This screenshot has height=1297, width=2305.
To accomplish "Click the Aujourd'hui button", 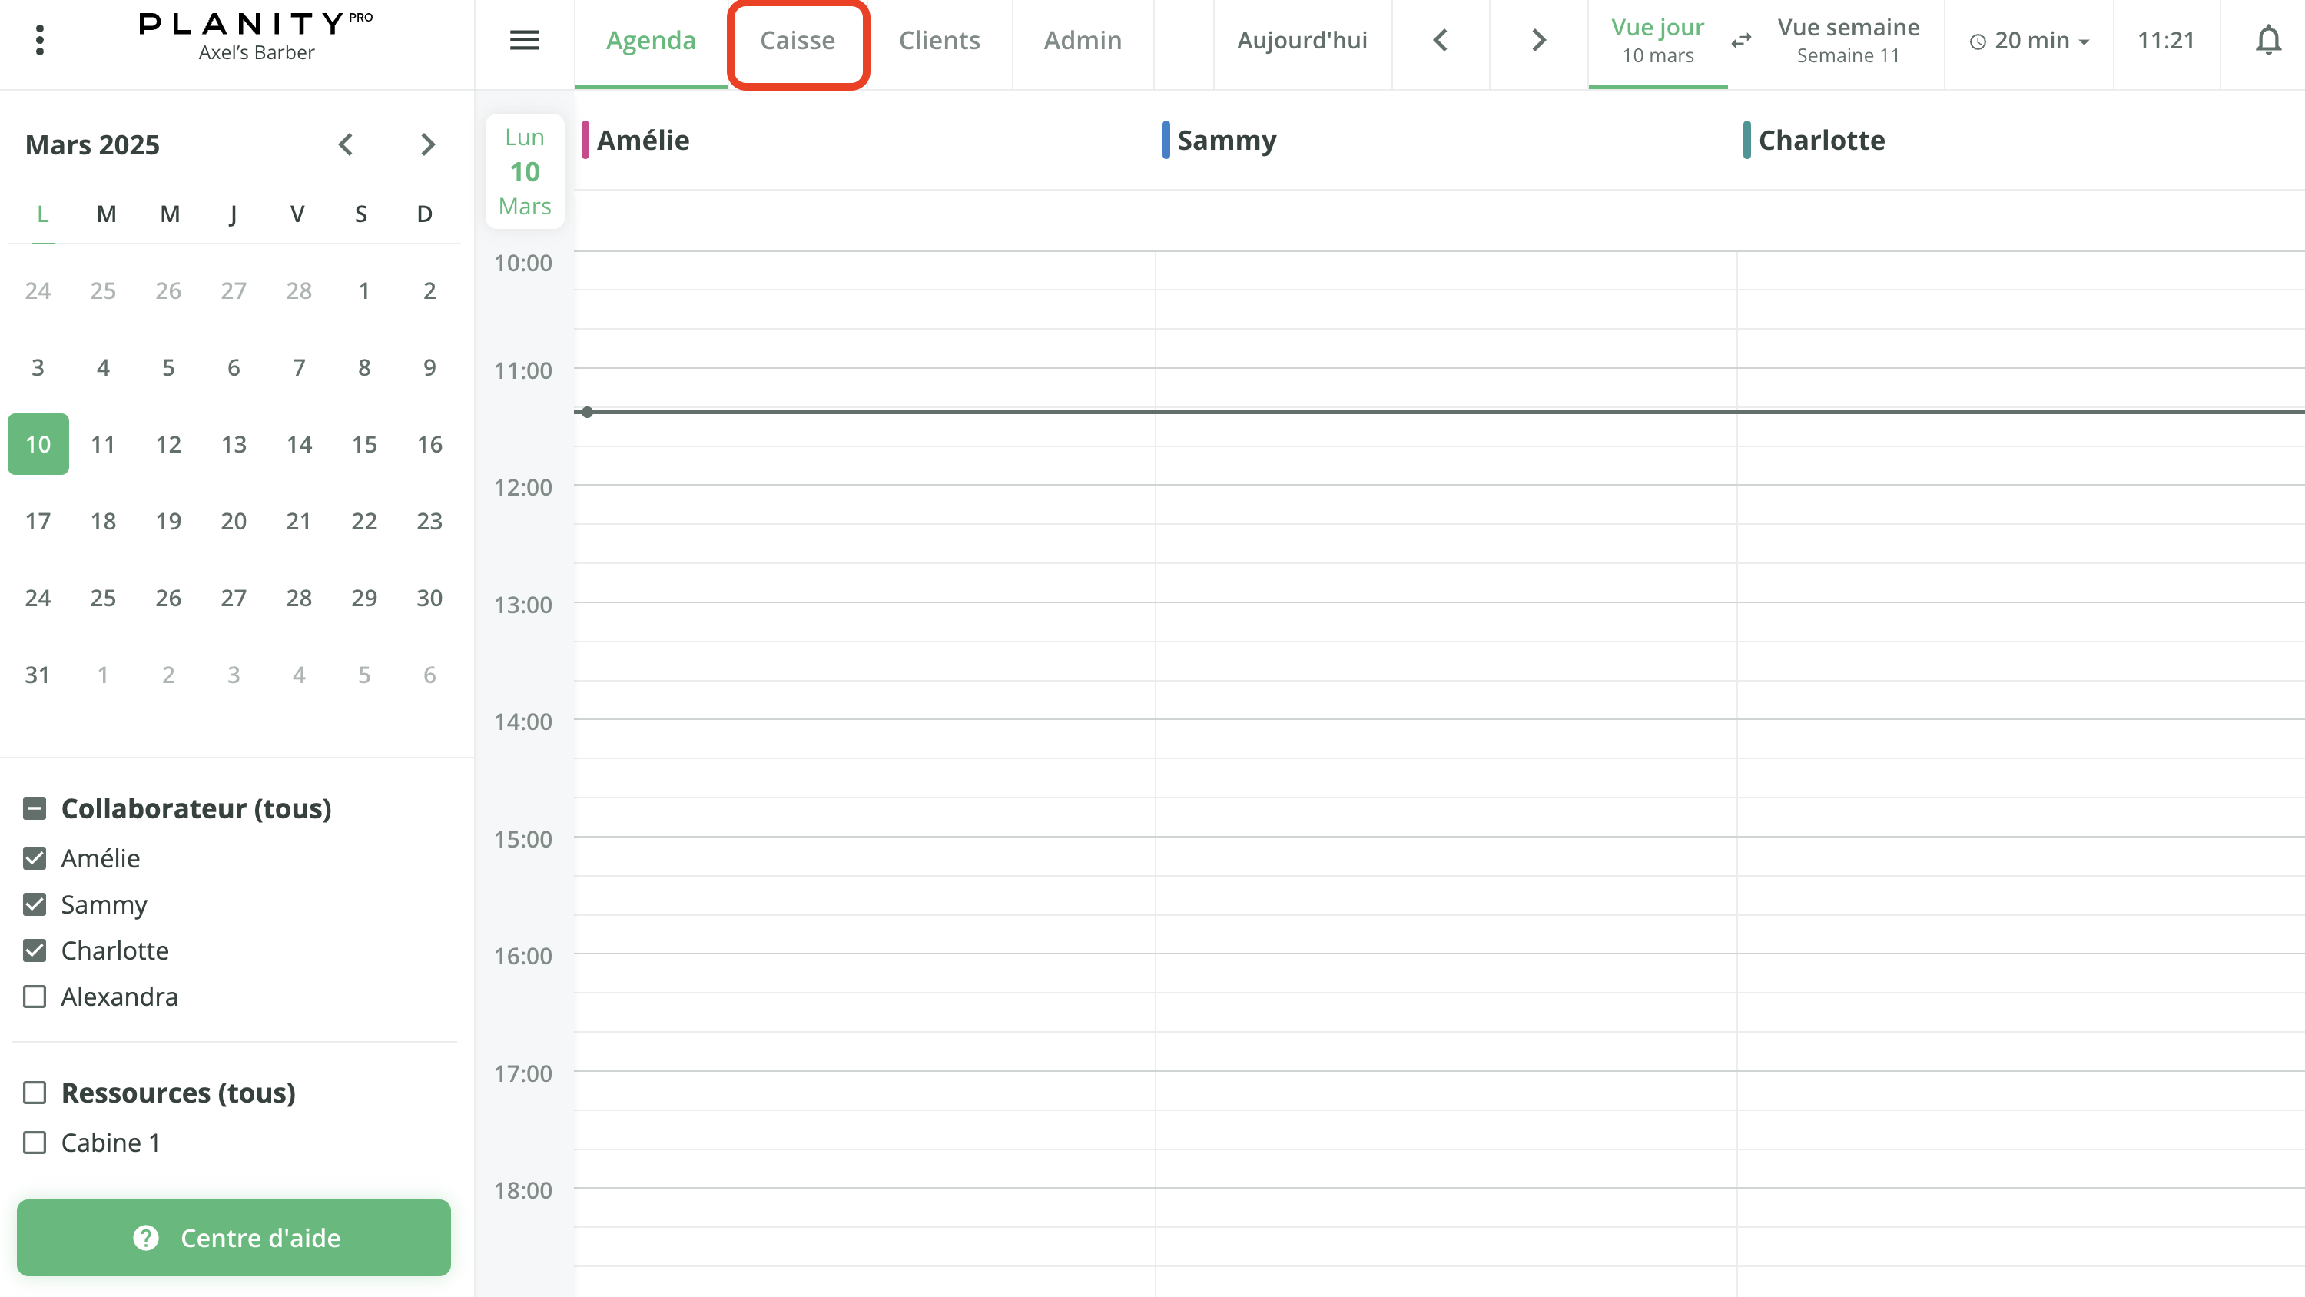I will point(1302,40).
